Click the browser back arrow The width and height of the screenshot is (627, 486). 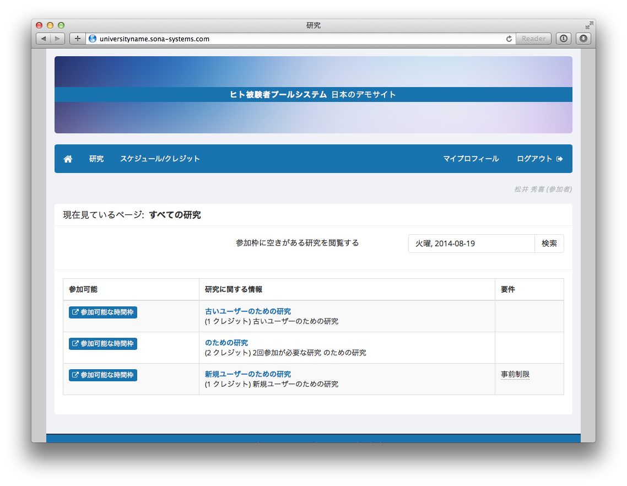coord(43,39)
